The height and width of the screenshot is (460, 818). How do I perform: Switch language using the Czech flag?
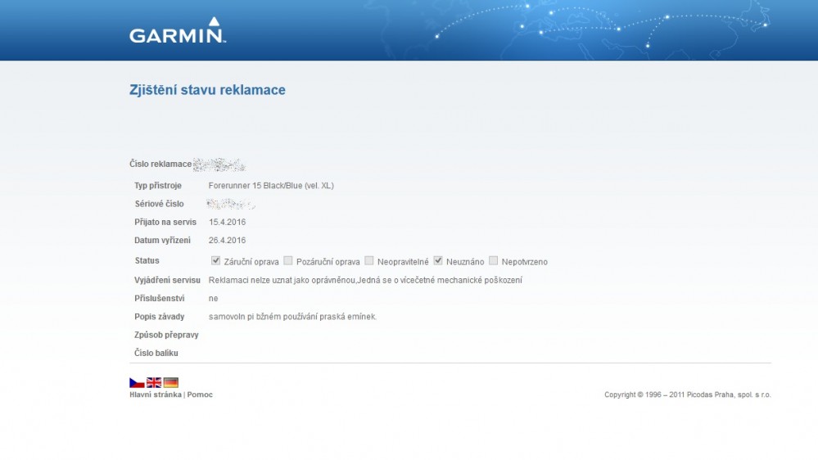[x=137, y=382]
